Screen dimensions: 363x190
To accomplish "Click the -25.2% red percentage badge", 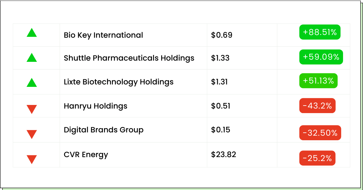I will (x=318, y=158).
